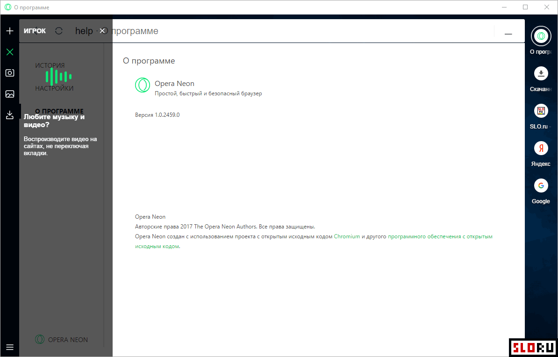This screenshot has width=558, height=357.
Task: Click the OPERA NEON logo at the sidebar bottom
Action: tap(61, 340)
